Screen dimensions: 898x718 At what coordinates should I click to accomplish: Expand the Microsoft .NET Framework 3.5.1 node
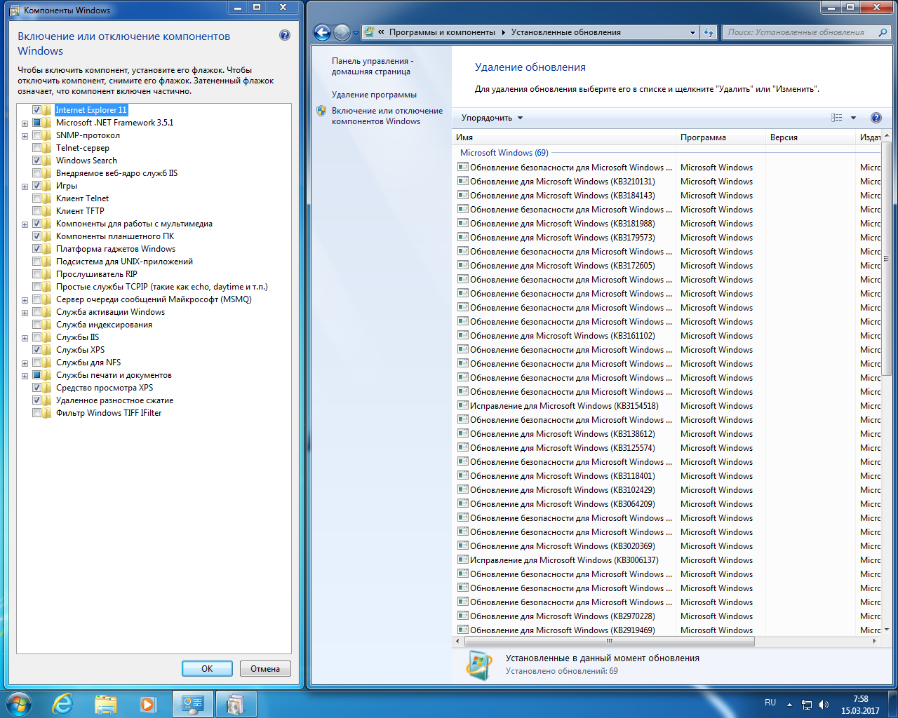pos(25,123)
